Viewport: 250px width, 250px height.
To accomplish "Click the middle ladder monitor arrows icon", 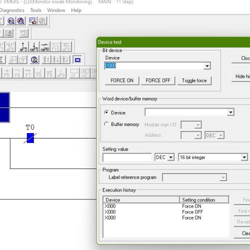I will (x=55, y=59).
